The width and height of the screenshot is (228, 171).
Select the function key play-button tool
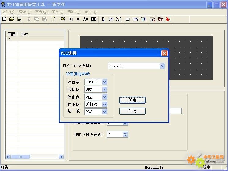tap(71, 19)
